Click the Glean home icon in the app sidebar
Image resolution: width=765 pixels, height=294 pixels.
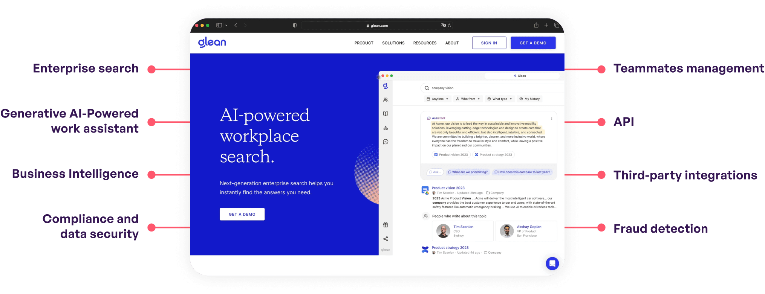click(386, 86)
